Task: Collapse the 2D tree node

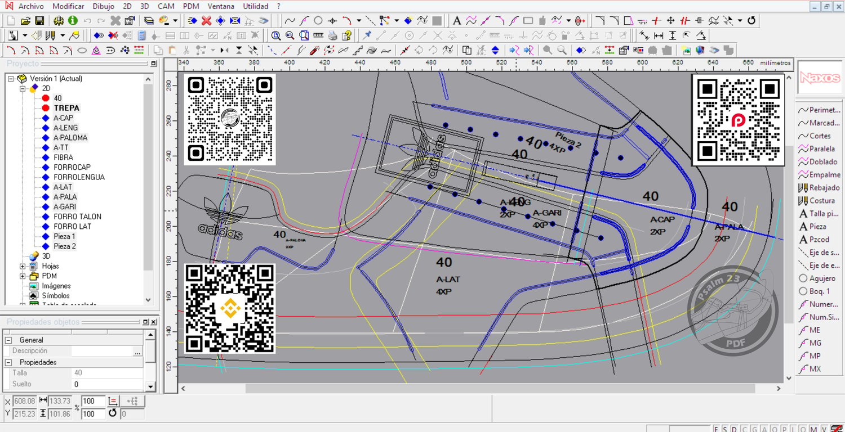Action: 23,88
